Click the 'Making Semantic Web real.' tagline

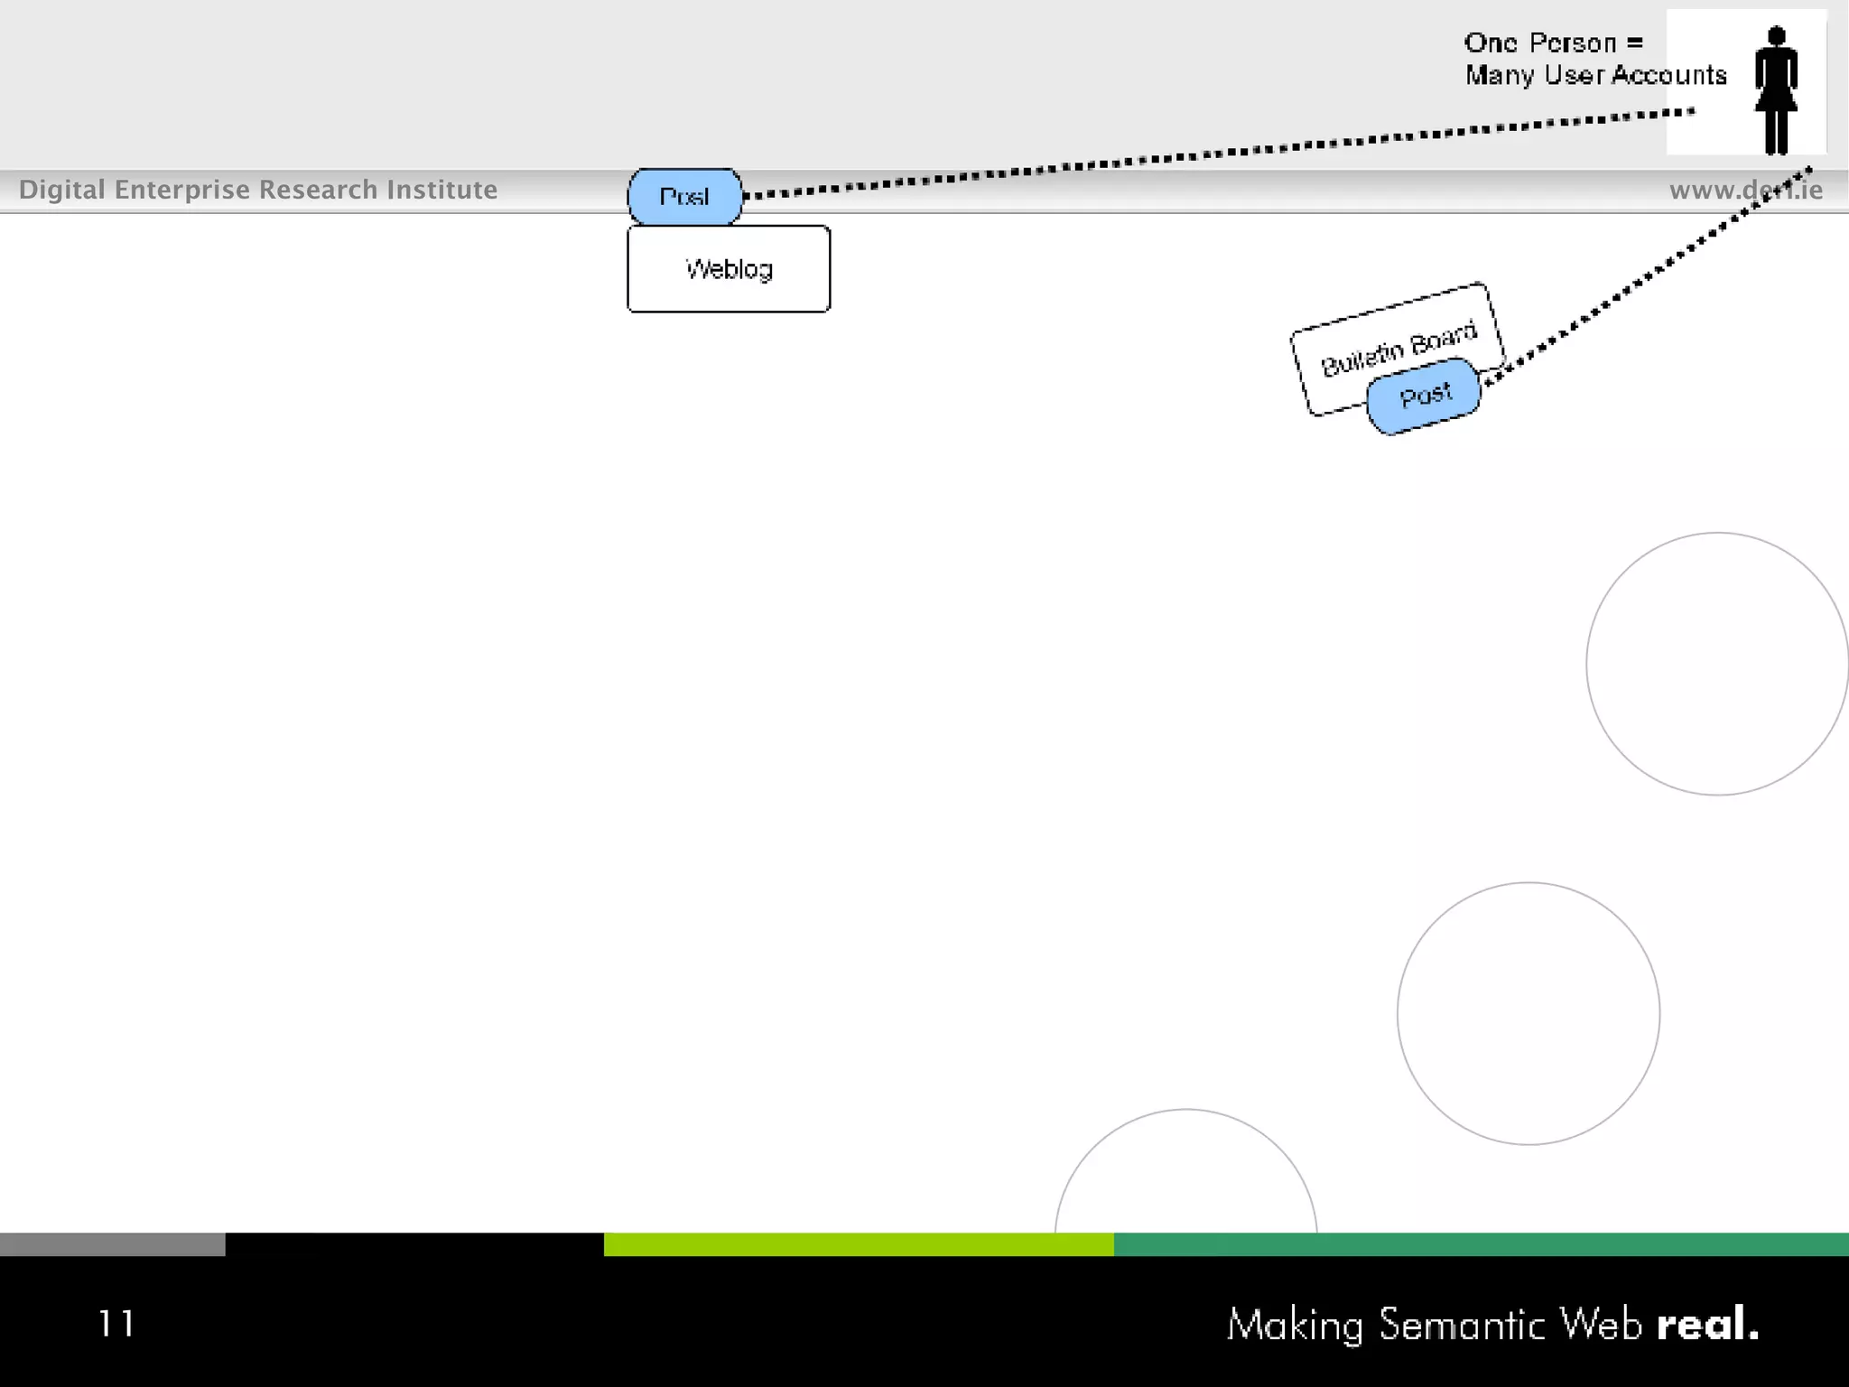coord(1491,1325)
